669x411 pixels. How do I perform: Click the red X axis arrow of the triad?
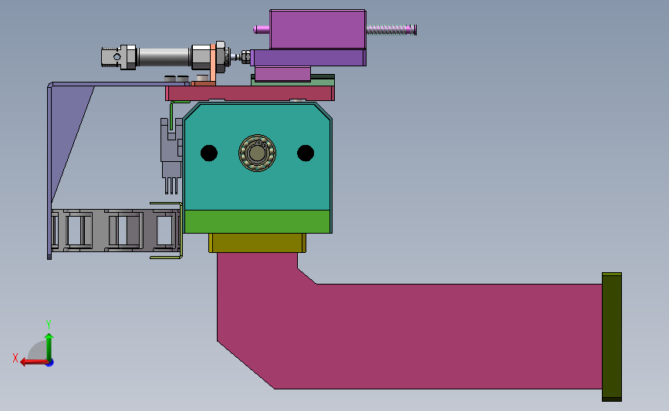tap(34, 362)
